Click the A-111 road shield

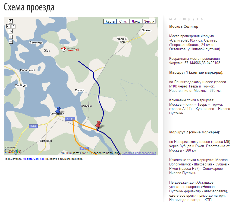click(x=70, y=119)
